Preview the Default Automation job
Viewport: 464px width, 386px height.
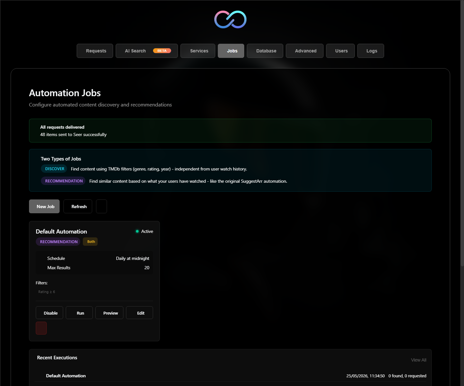click(x=109, y=313)
